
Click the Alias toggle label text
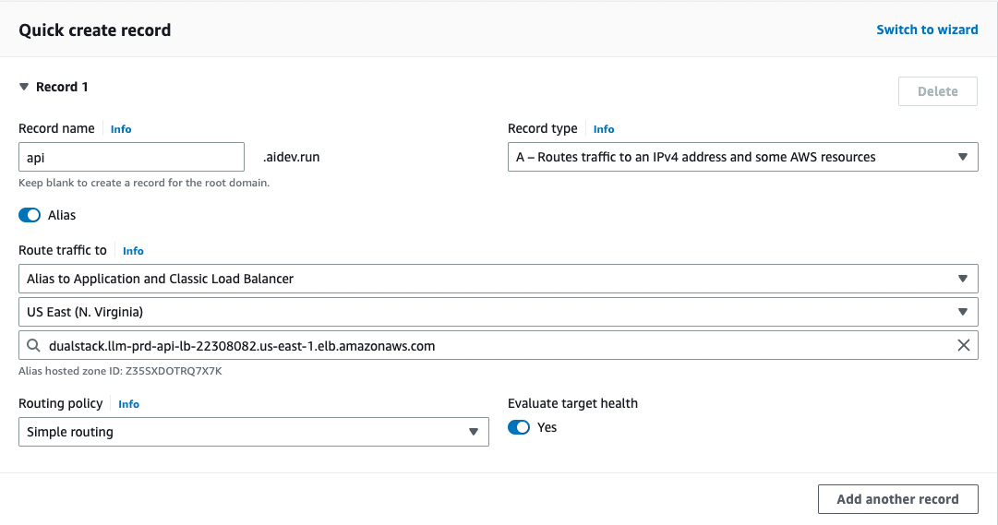(62, 215)
